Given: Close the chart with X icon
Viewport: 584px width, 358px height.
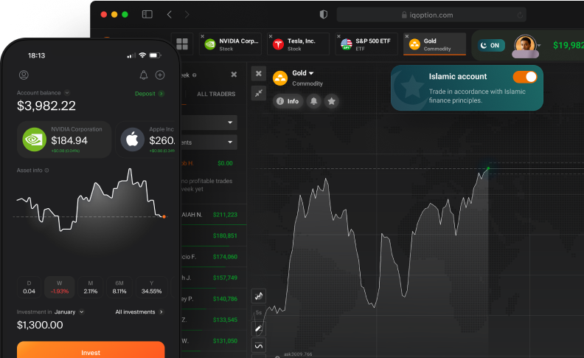Looking at the screenshot, I should tap(259, 74).
